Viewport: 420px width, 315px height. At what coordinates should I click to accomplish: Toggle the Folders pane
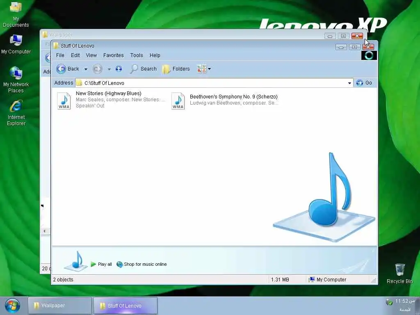click(x=176, y=69)
